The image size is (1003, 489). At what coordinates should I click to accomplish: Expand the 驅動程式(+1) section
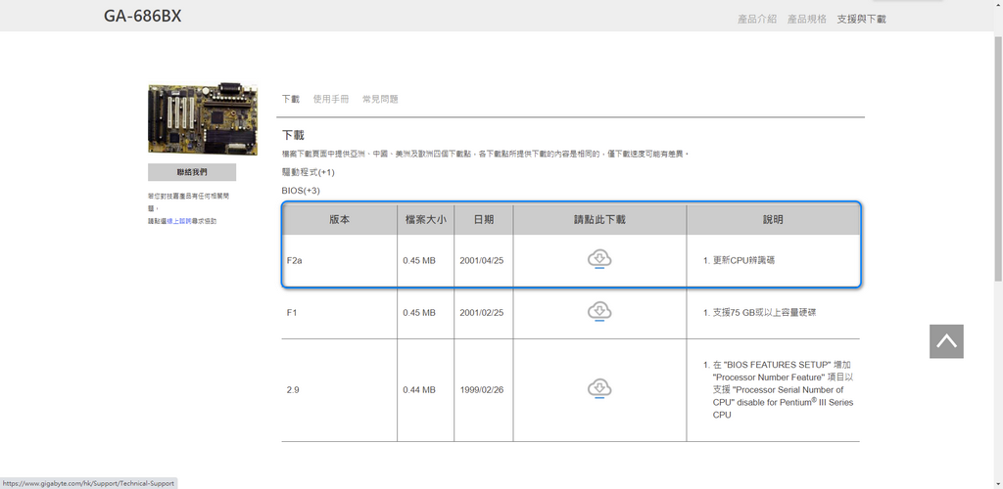pos(308,172)
